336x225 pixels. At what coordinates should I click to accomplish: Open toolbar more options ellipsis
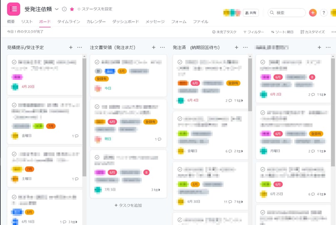coord(334,32)
